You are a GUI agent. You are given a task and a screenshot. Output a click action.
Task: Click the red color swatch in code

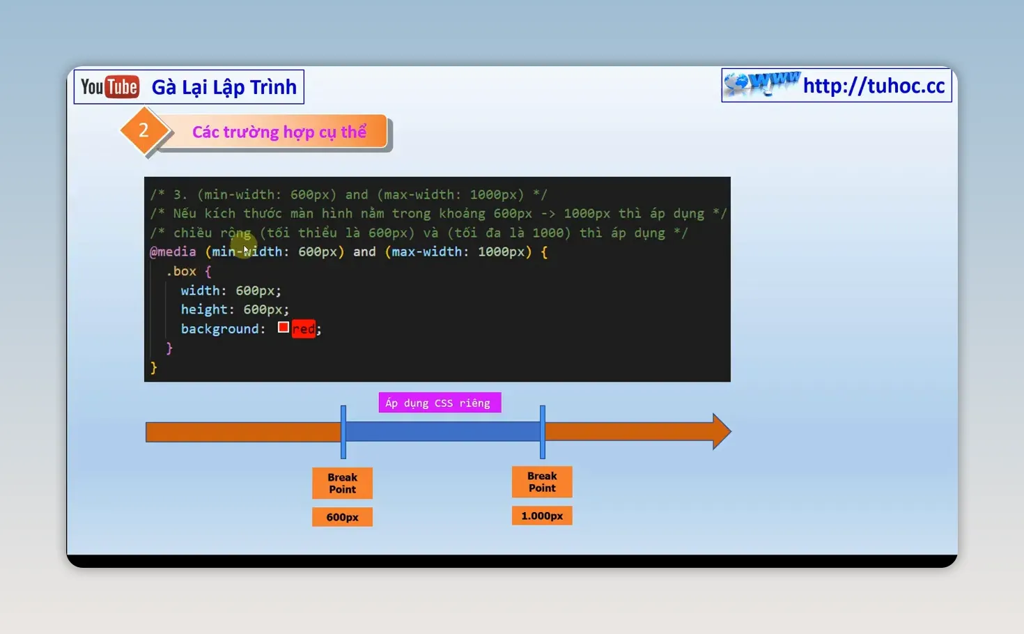tap(284, 327)
